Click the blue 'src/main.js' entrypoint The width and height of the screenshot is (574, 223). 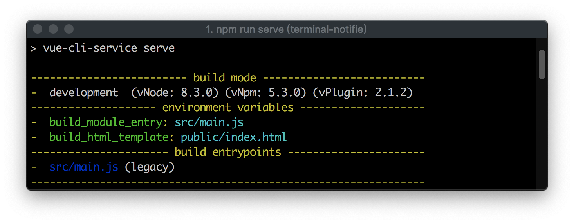(x=84, y=167)
